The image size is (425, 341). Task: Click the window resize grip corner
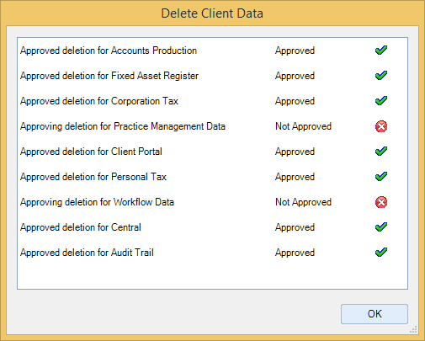413,329
